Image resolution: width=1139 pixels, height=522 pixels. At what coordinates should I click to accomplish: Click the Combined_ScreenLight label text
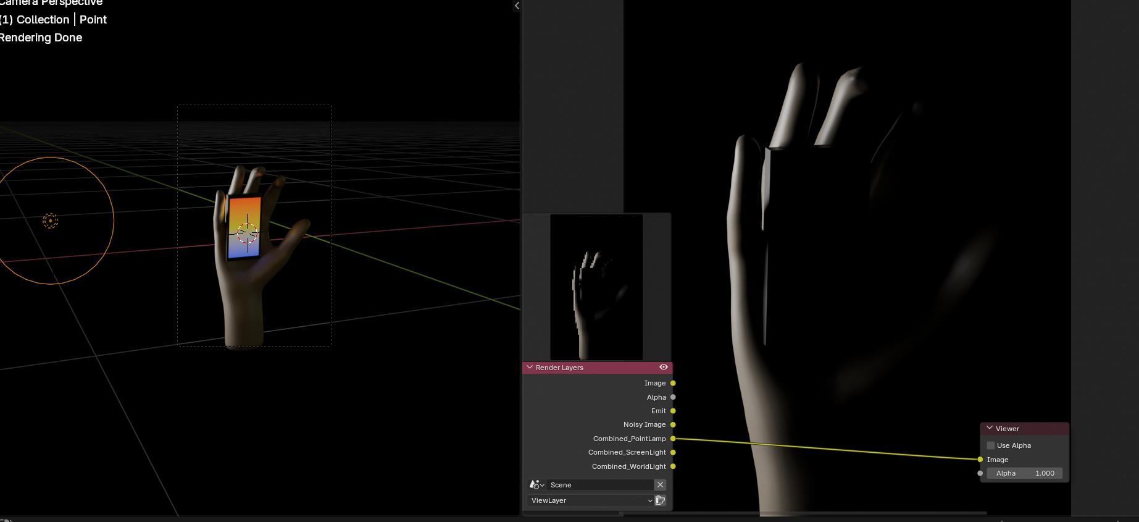click(x=627, y=452)
